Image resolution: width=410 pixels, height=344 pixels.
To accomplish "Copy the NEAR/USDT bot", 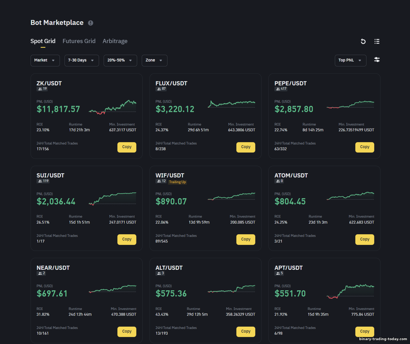I will point(127,332).
